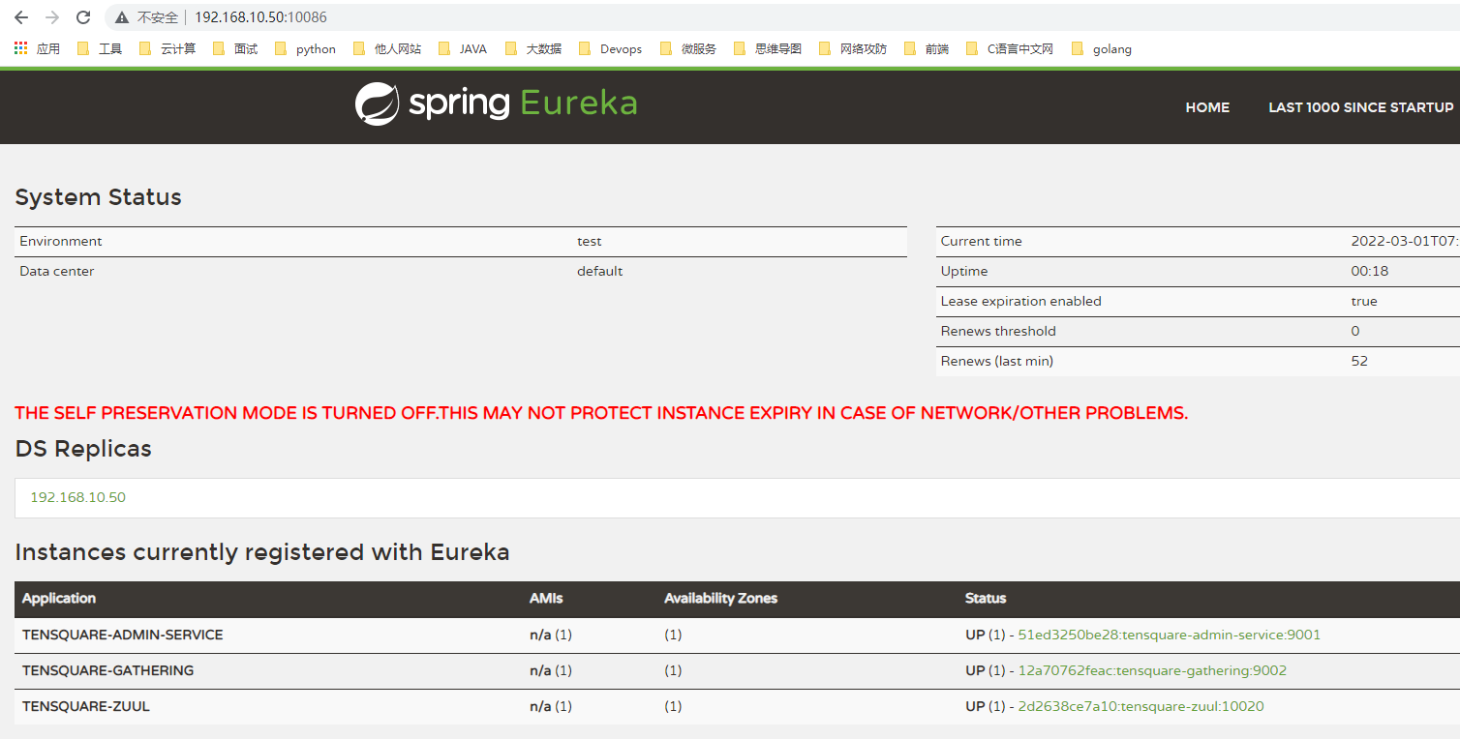Viewport: 1460px width, 739px height.
Task: Open the Devops bookmark folder
Action: tap(610, 48)
